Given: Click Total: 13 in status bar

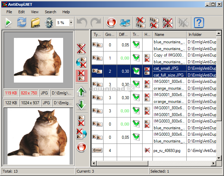Looking at the screenshot, I should click(x=10, y=171).
